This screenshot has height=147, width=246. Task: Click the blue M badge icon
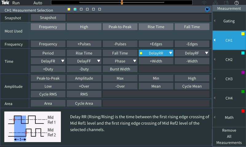point(207,9)
